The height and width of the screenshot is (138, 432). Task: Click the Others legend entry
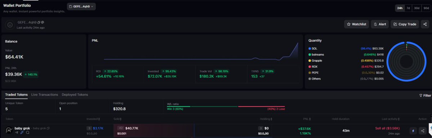tap(314, 79)
